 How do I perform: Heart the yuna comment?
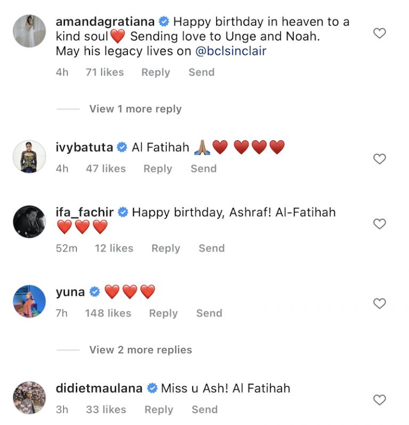[379, 303]
